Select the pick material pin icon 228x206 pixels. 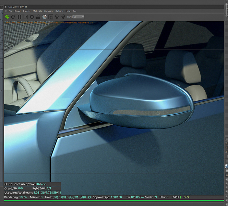(x=63, y=17)
